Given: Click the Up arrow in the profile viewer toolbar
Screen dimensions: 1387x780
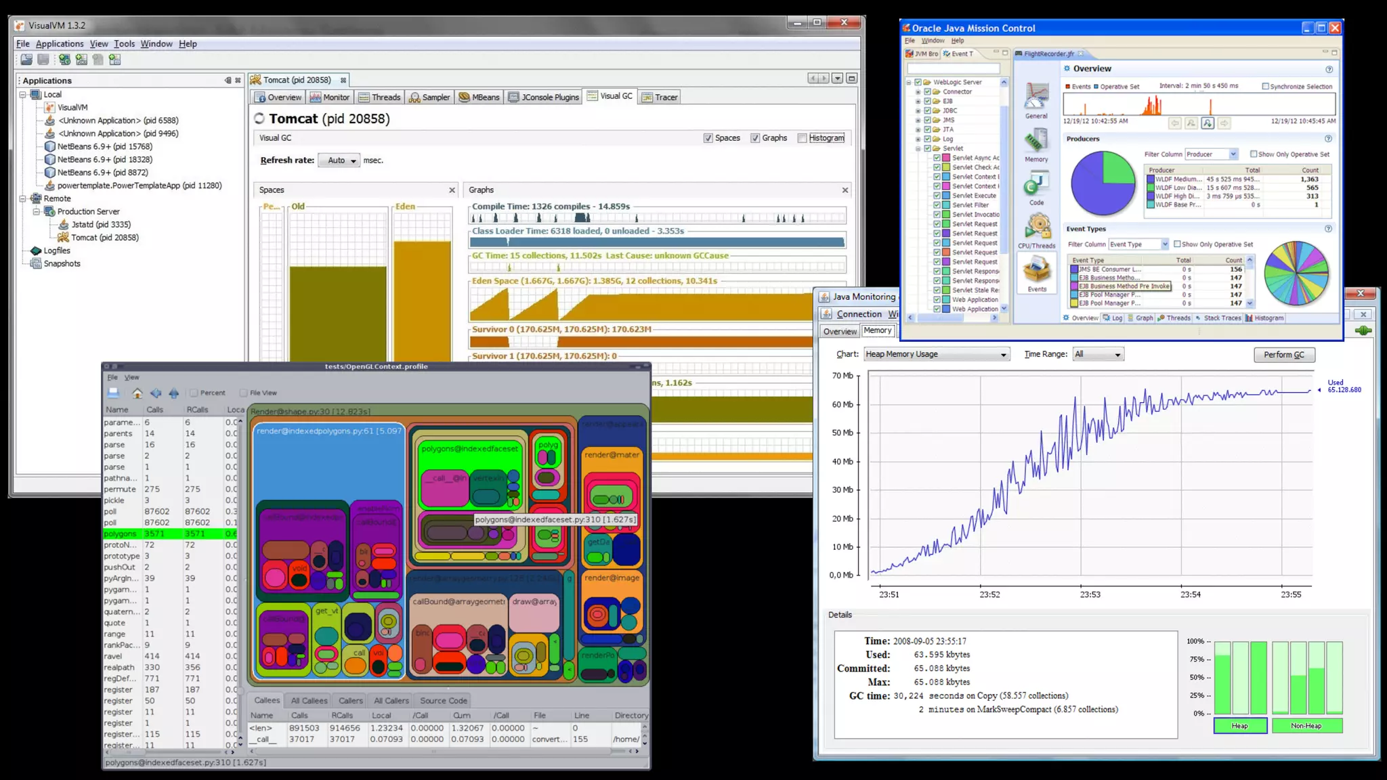Looking at the screenshot, I should click(174, 393).
